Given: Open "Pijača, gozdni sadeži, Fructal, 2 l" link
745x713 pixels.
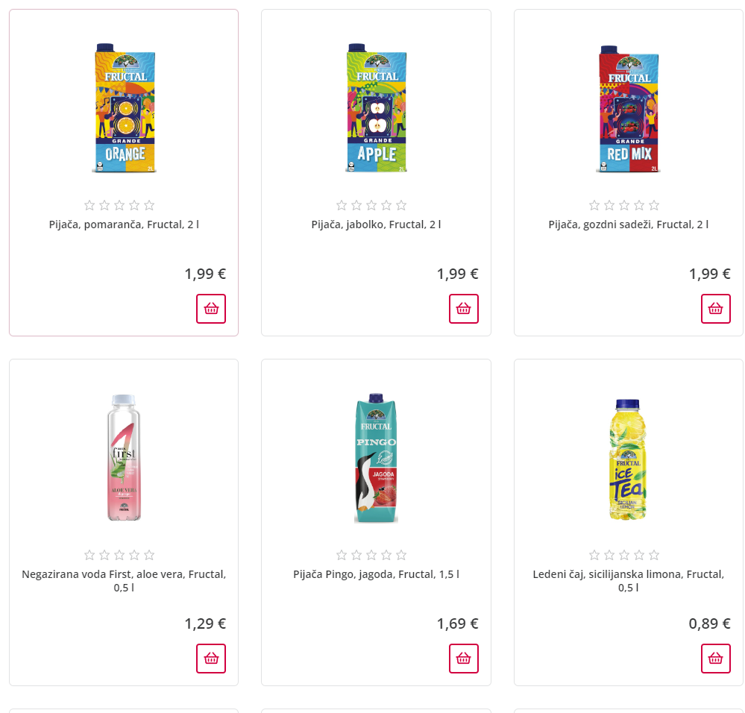Looking at the screenshot, I should 628,224.
